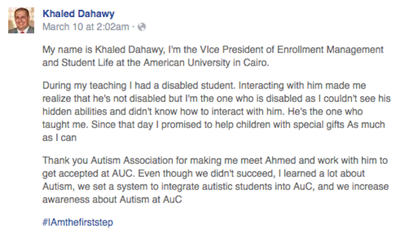
Task: Click the phrase 'get accepted at AUC'
Action: pos(88,174)
